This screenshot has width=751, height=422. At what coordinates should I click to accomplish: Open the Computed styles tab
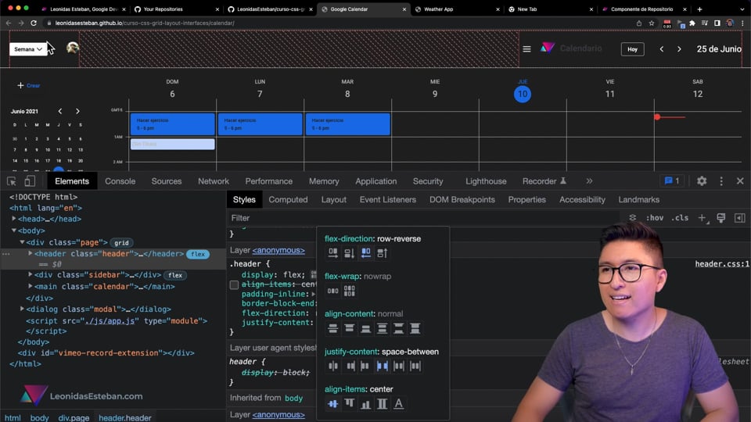(288, 199)
